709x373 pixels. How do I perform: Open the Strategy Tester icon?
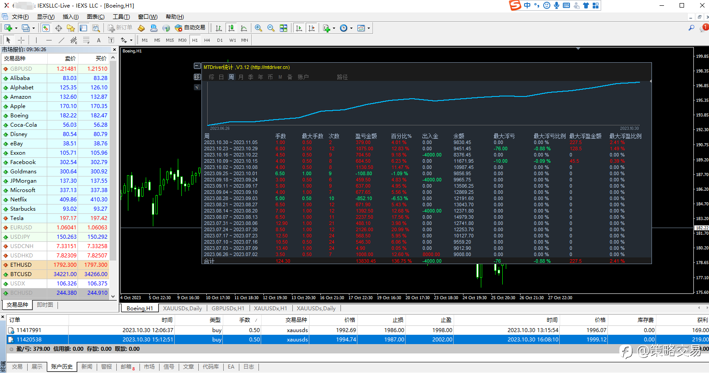coord(96,28)
